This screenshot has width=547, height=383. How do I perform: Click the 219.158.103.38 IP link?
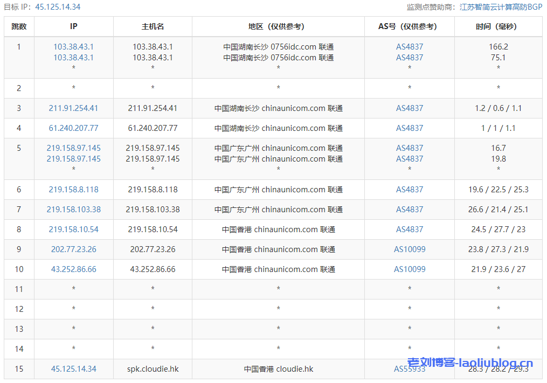pyautogui.click(x=73, y=210)
